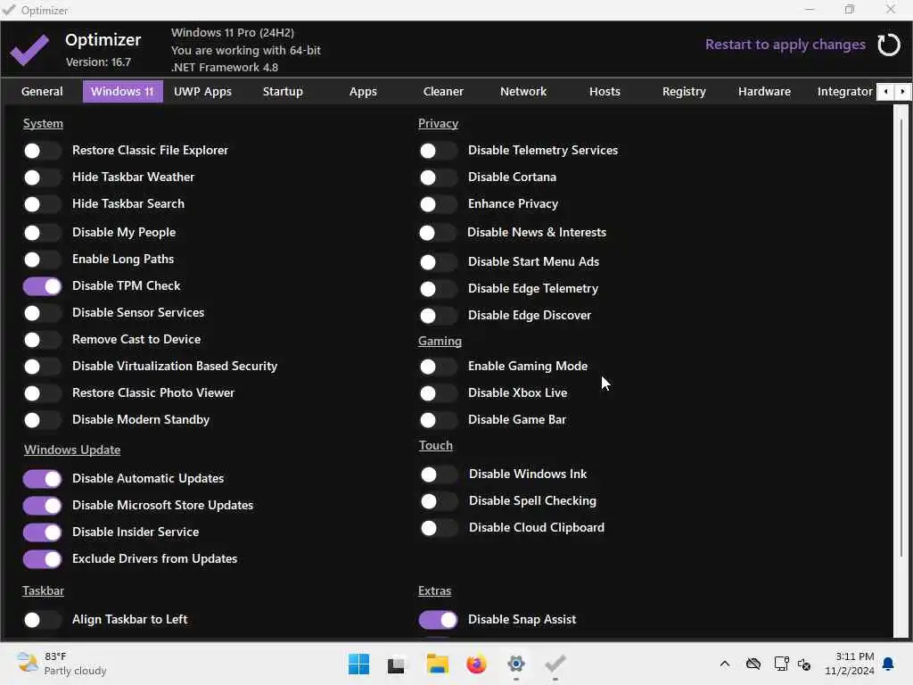Open the UWP Apps tab
Viewport: 913px width, 685px height.
[x=202, y=92]
